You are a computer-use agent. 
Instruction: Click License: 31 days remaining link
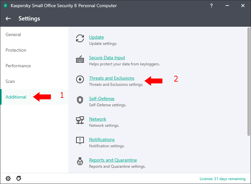(222, 179)
